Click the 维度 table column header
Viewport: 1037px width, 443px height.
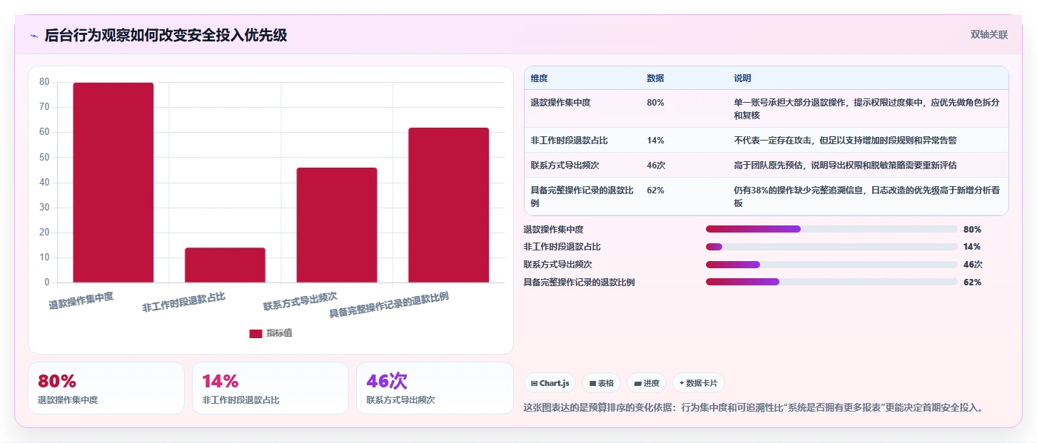(540, 78)
